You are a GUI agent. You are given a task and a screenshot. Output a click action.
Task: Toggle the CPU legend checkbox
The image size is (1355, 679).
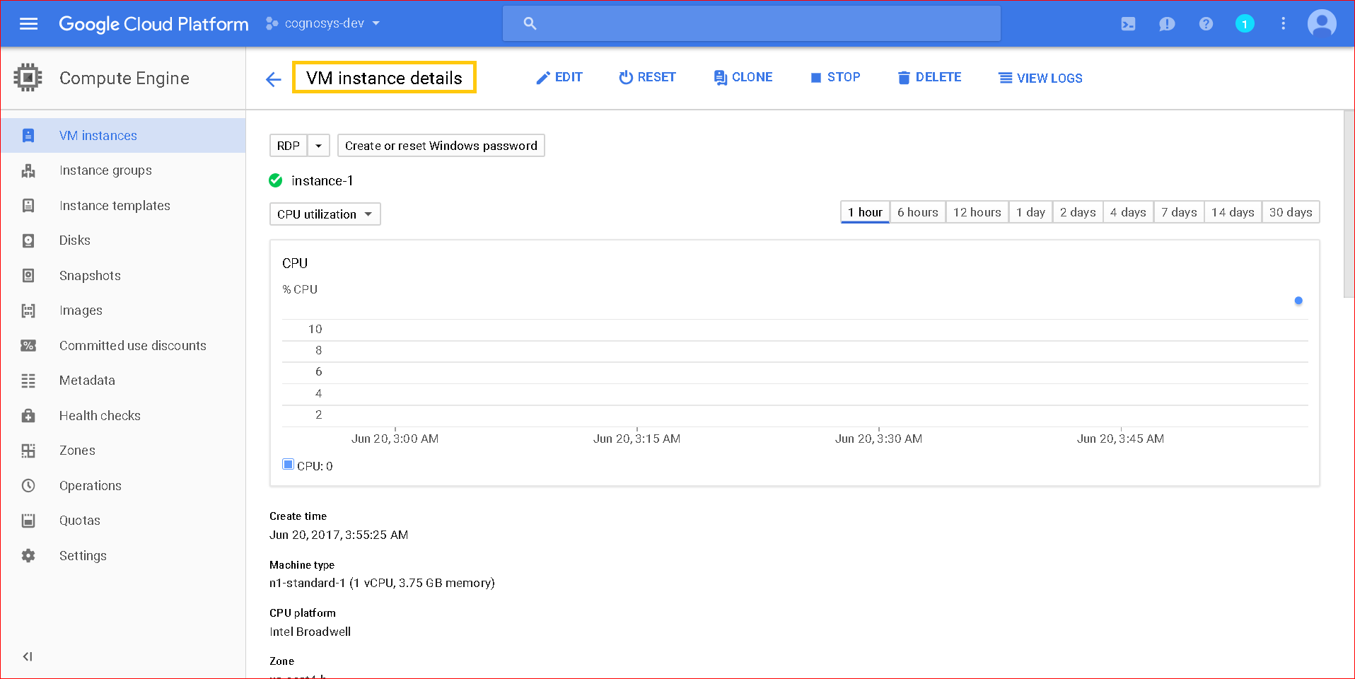288,465
